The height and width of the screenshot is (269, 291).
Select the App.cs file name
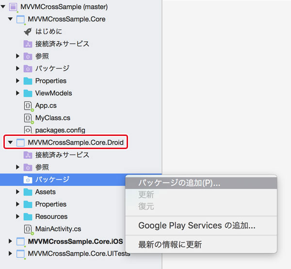point(46,105)
